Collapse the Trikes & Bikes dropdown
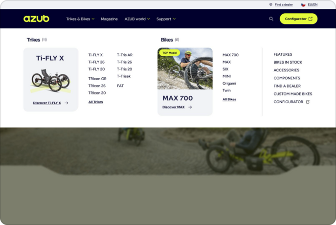This screenshot has width=336, height=225. (x=80, y=19)
